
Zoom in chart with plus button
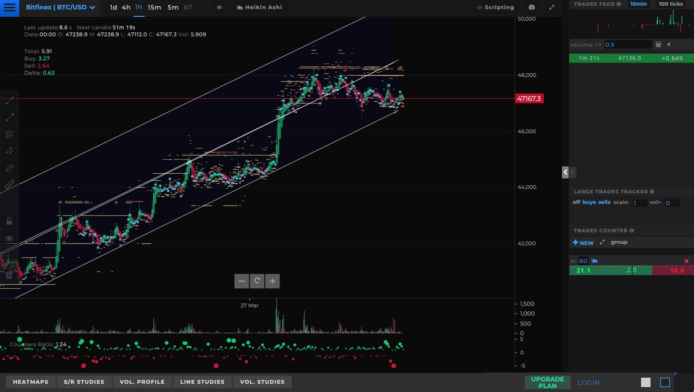pyautogui.click(x=272, y=281)
